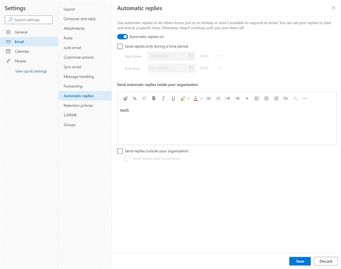Image resolution: width=341 pixels, height=269 pixels.
Task: Select Forwarding in the email settings list
Action: tap(73, 86)
